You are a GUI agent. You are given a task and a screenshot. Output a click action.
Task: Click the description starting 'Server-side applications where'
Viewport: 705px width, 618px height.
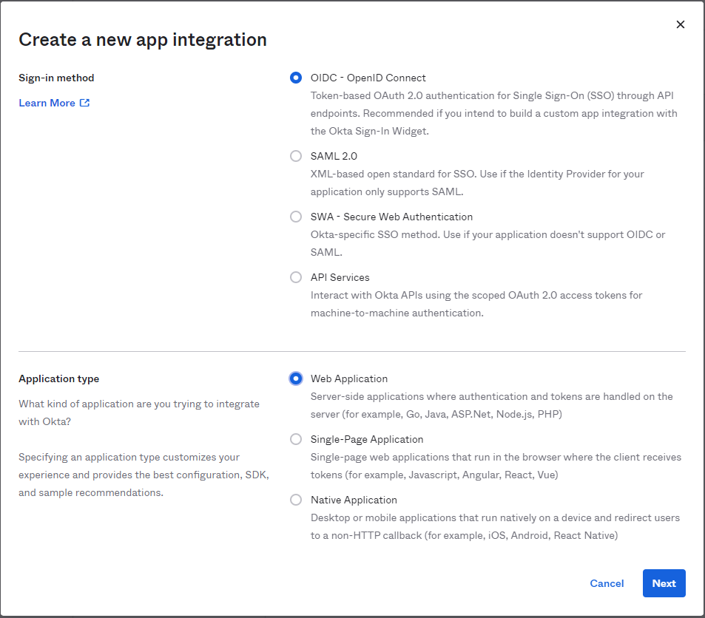[491, 405]
